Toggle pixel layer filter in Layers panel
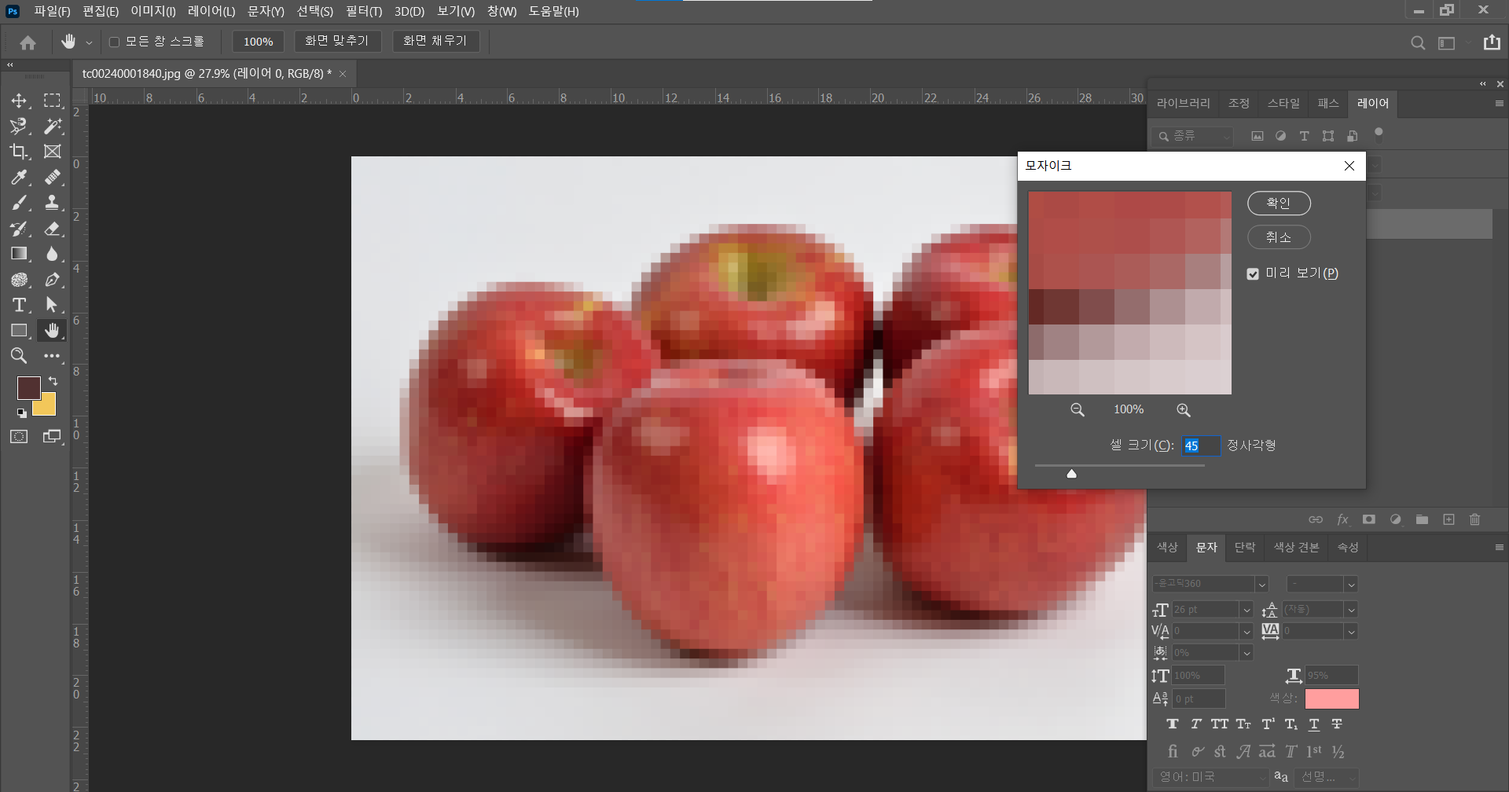The image size is (1509, 792). (1257, 136)
